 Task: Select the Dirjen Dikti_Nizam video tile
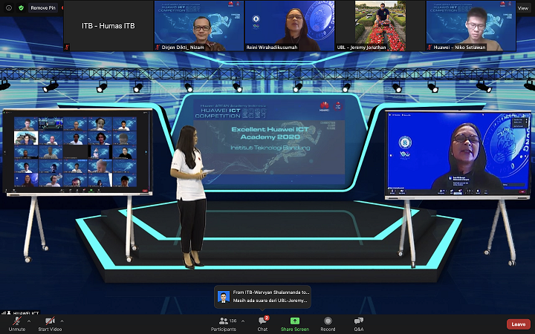tap(199, 25)
